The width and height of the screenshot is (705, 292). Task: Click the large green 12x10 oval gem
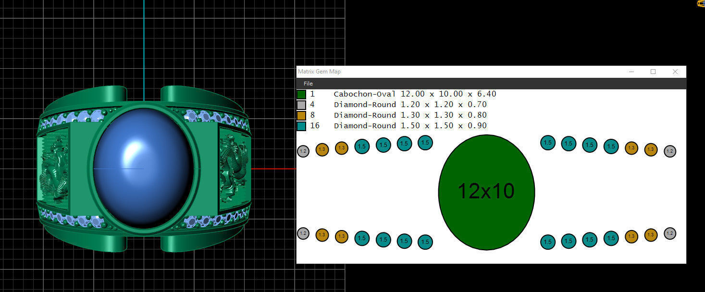pyautogui.click(x=486, y=192)
